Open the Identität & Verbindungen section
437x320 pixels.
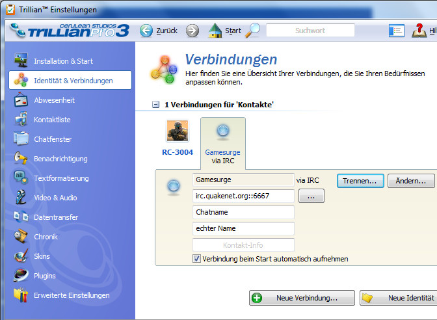tap(70, 80)
